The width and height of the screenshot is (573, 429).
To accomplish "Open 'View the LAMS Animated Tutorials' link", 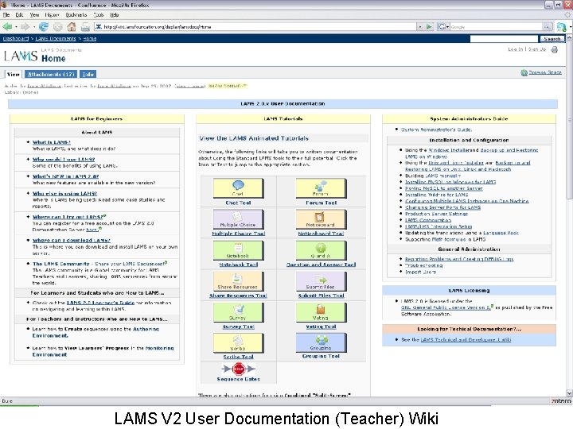I will click(254, 138).
